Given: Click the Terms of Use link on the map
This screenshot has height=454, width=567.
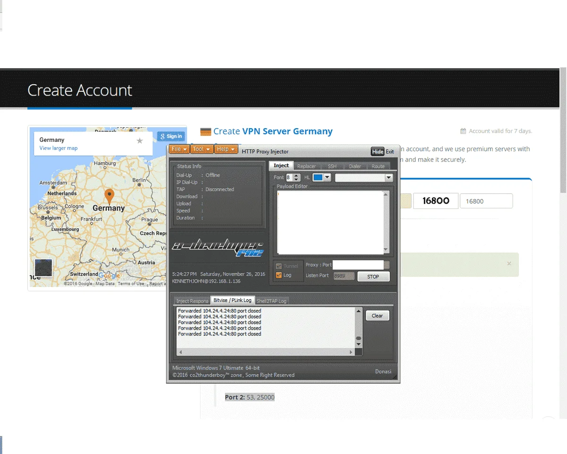Looking at the screenshot, I should 131,283.
